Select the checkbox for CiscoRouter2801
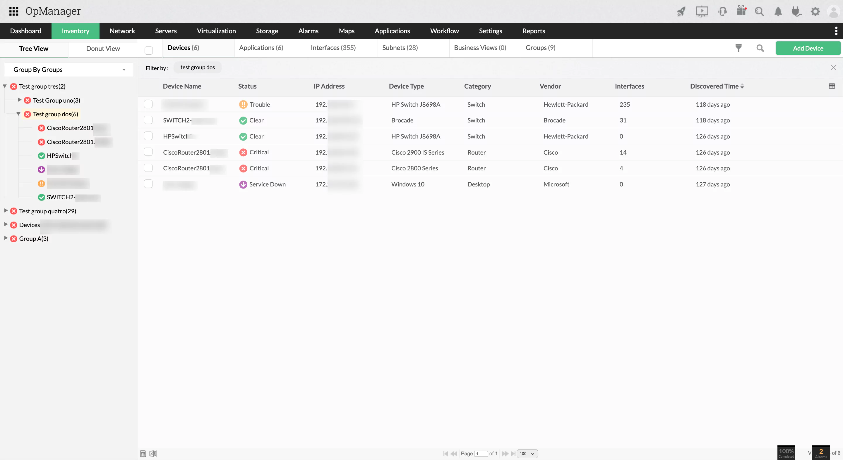The height and width of the screenshot is (460, 843). 148,152
